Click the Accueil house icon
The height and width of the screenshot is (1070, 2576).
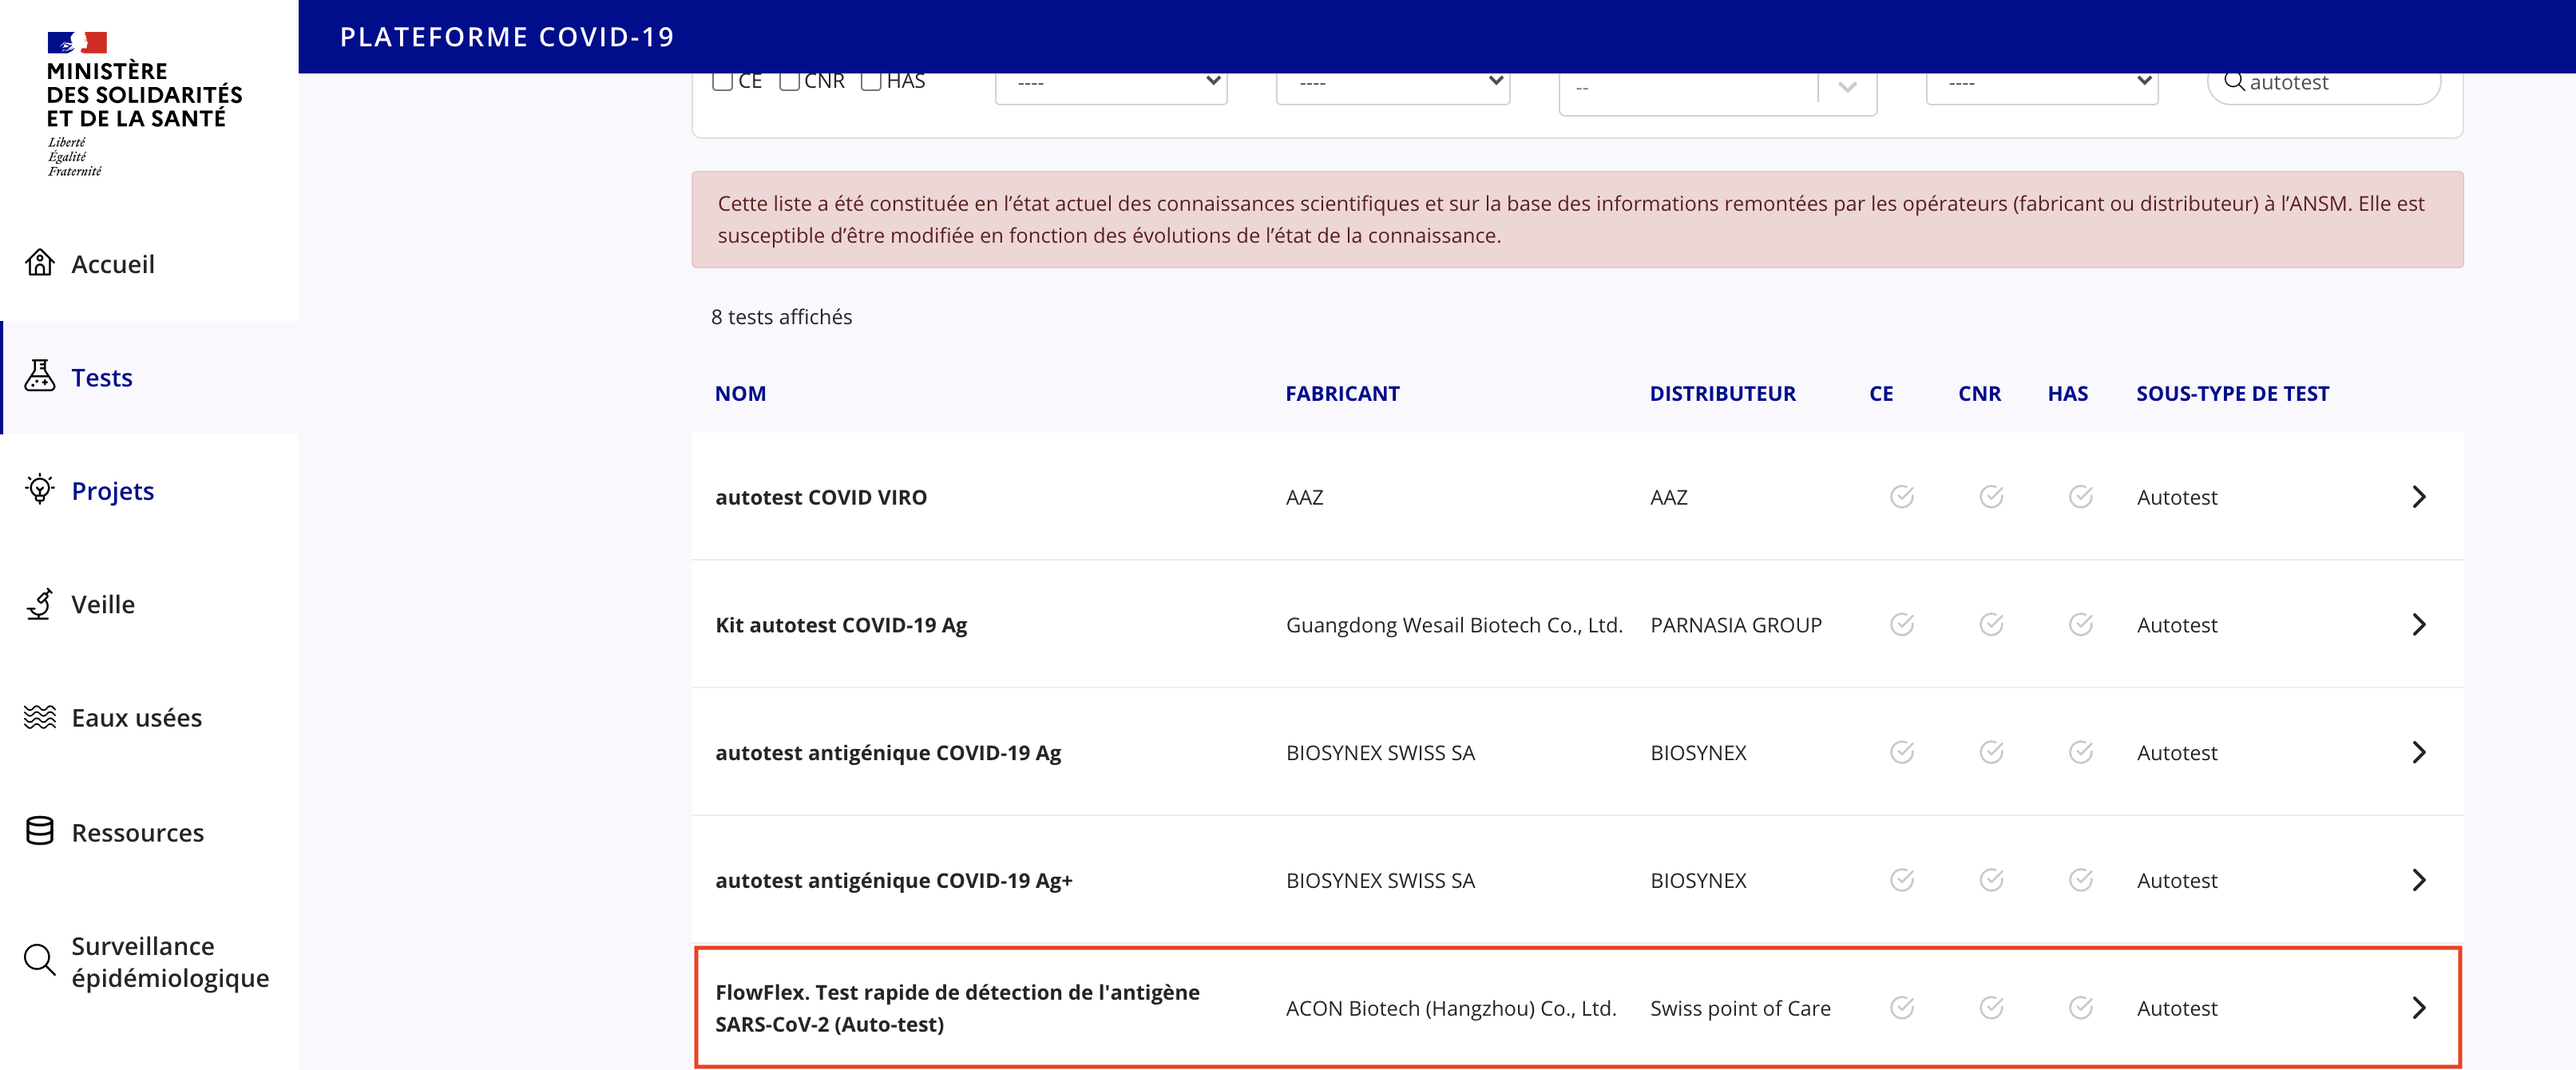coord(40,263)
